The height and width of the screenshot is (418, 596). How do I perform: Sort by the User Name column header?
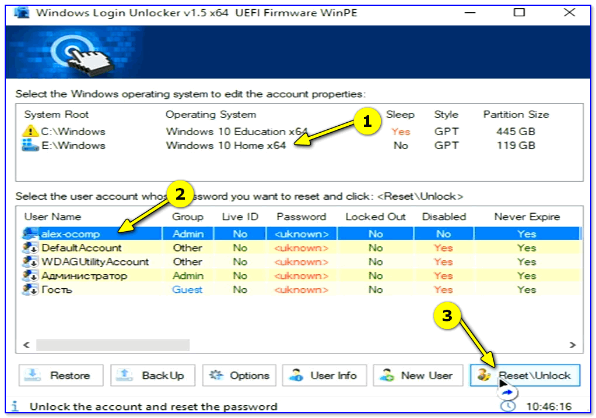point(52,217)
